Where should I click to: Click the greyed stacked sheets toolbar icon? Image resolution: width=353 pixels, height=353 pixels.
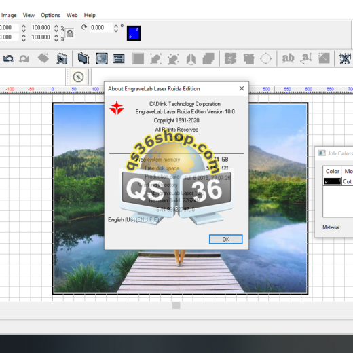click(x=208, y=59)
